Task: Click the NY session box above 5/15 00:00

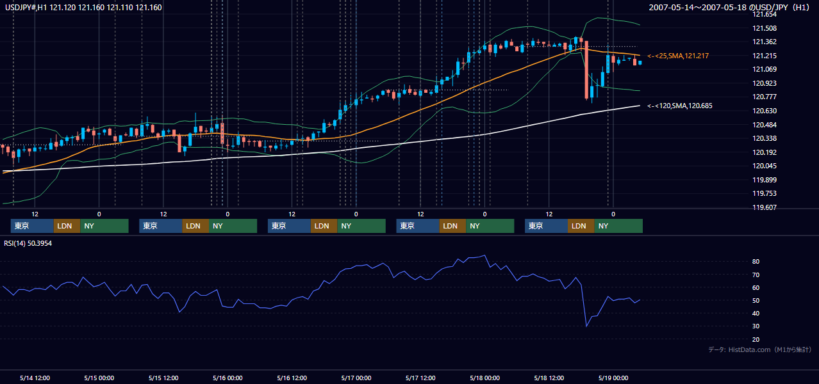Action: pos(104,226)
